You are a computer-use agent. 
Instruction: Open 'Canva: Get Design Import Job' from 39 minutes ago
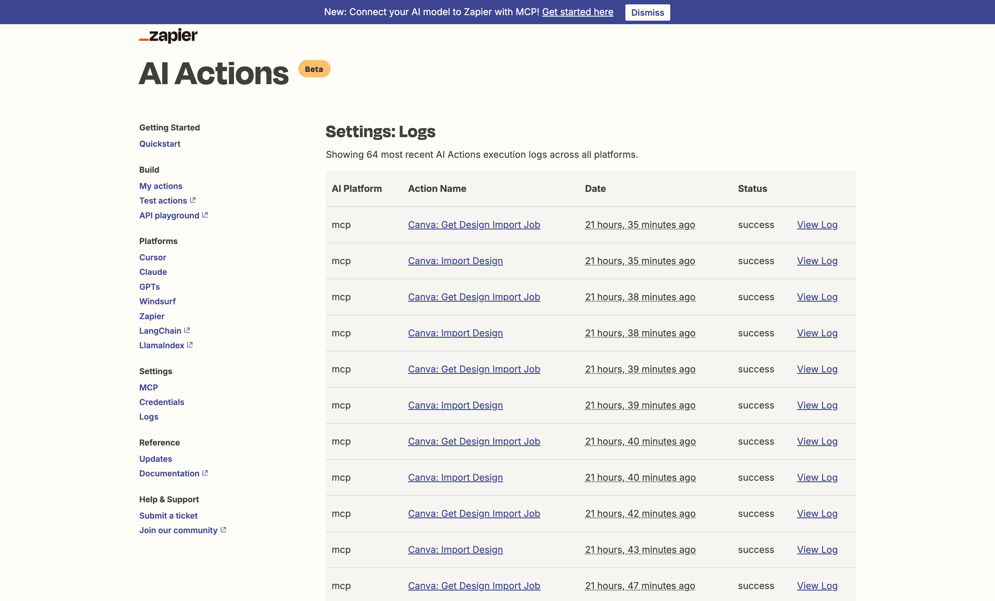click(x=474, y=369)
